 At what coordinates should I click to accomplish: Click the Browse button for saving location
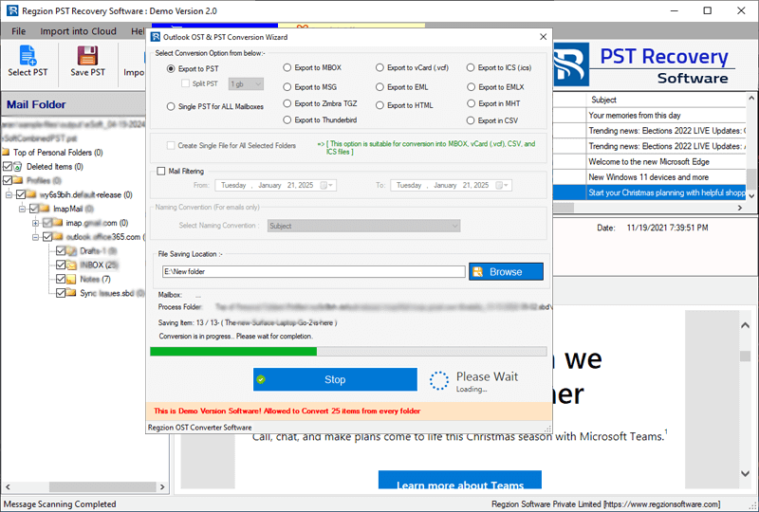506,271
